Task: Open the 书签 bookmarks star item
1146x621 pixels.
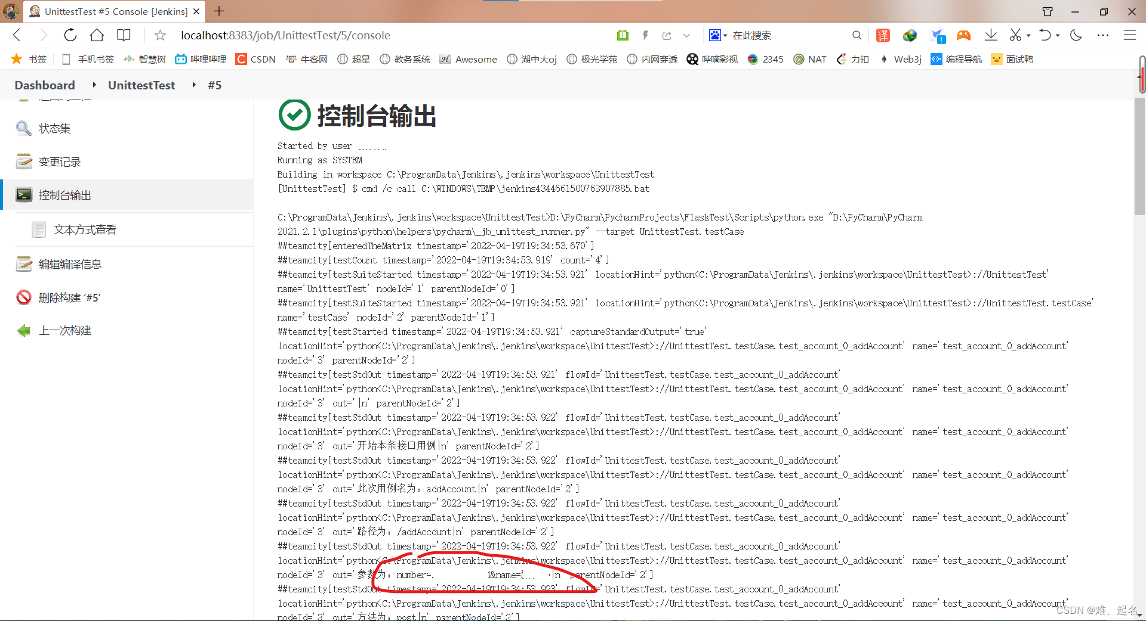Action: tap(29, 59)
